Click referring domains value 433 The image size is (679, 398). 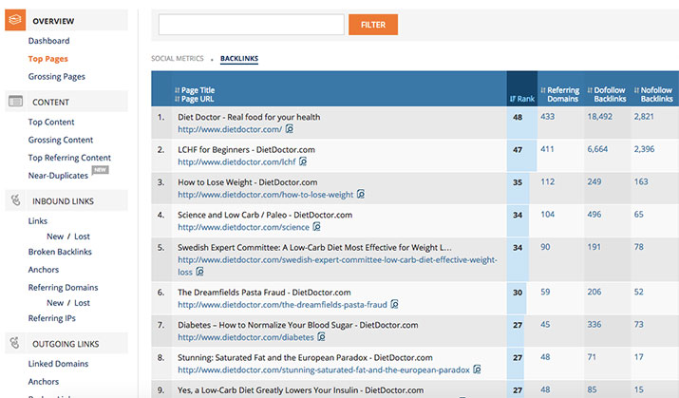coord(547,116)
